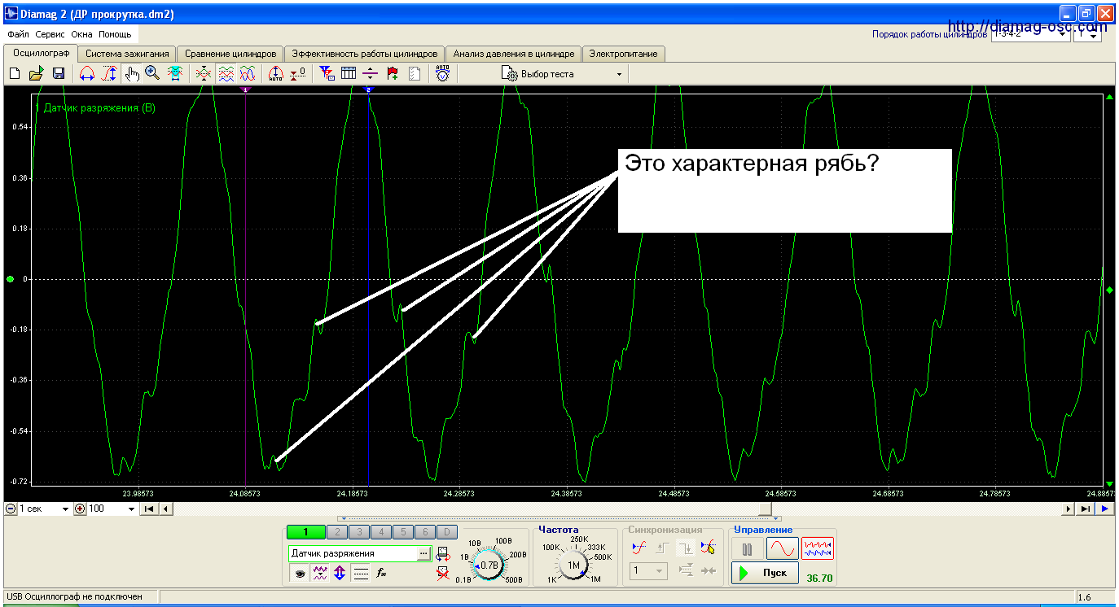Viewport: 1119px width, 607px height.
Task: Open the first cylinder number dropdown
Action: [x=1087, y=35]
